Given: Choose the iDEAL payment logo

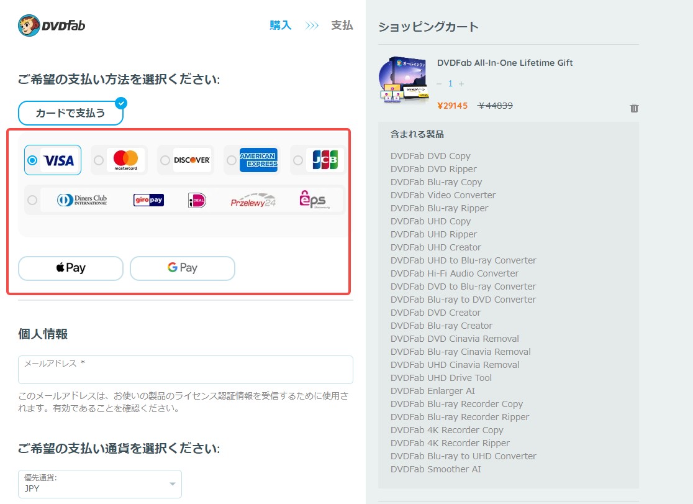Looking at the screenshot, I should pyautogui.click(x=197, y=201).
